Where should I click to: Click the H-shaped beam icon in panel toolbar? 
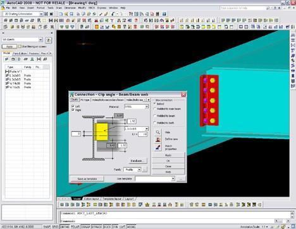coord(39,59)
